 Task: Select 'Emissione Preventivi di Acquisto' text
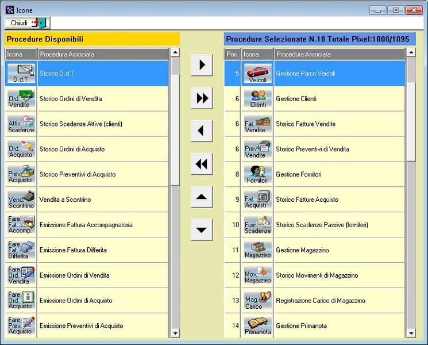82,325
